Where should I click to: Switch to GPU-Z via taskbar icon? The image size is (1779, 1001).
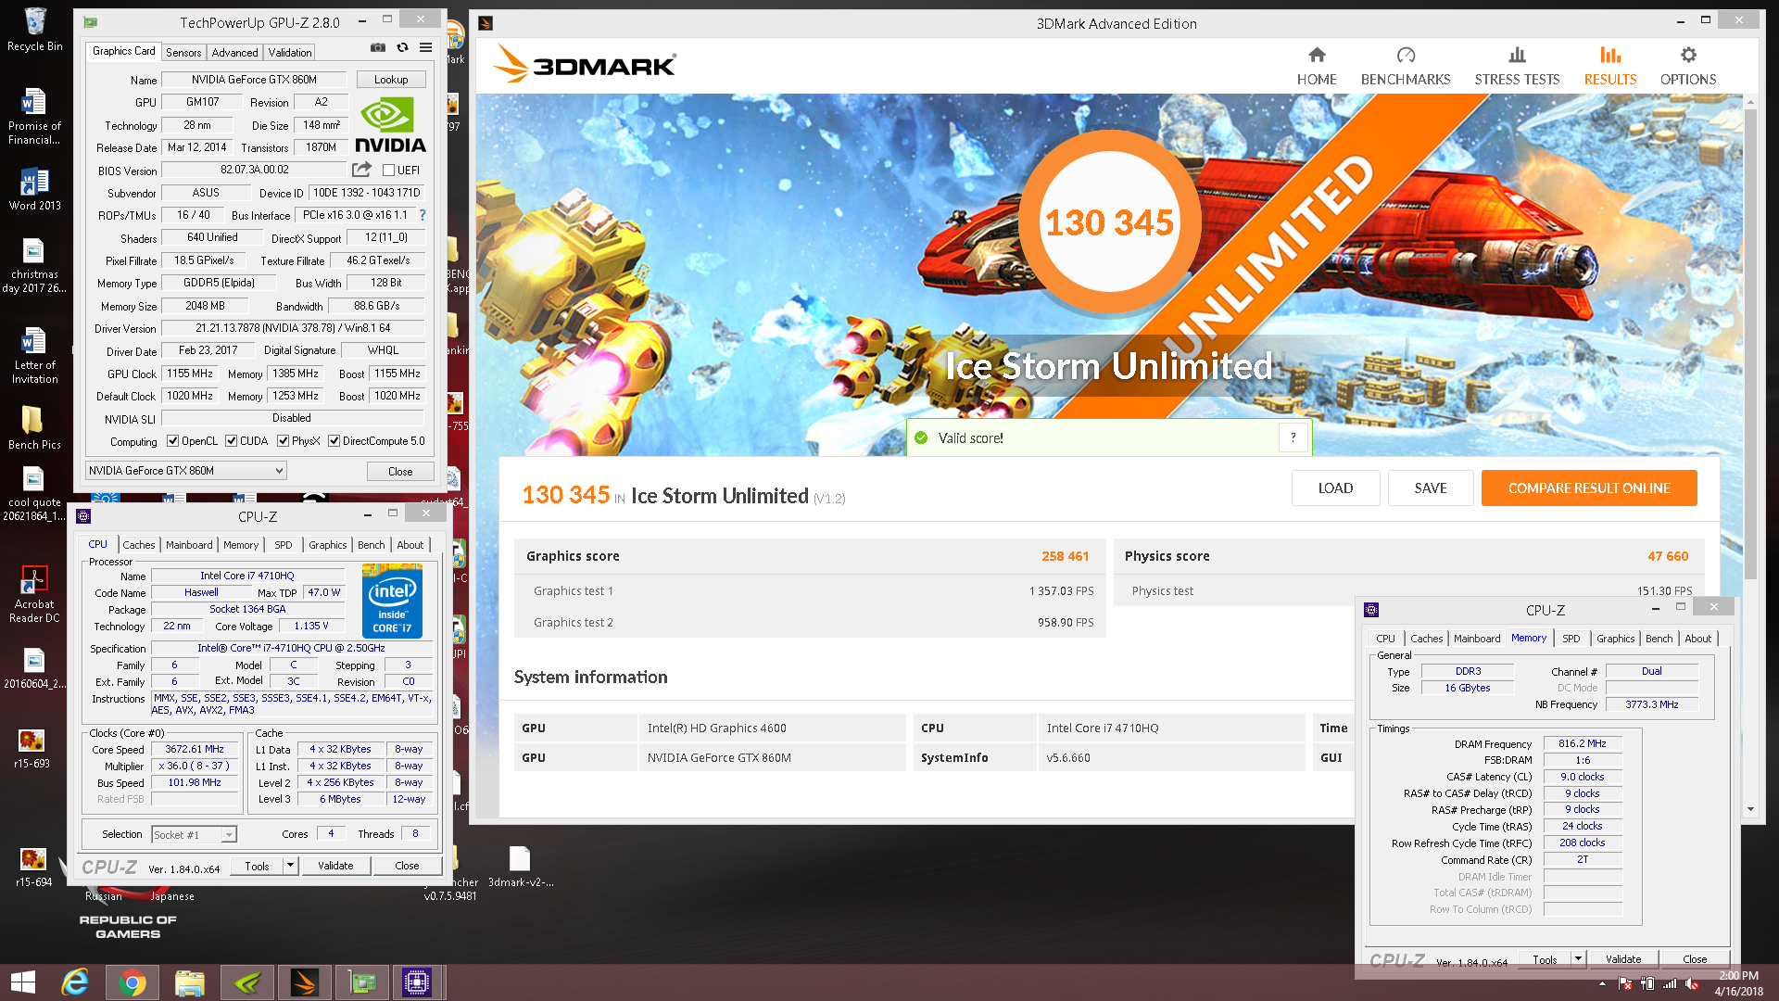pyautogui.click(x=361, y=982)
